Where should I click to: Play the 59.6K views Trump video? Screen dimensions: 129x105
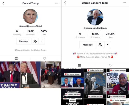pyautogui.click(x=30, y=75)
